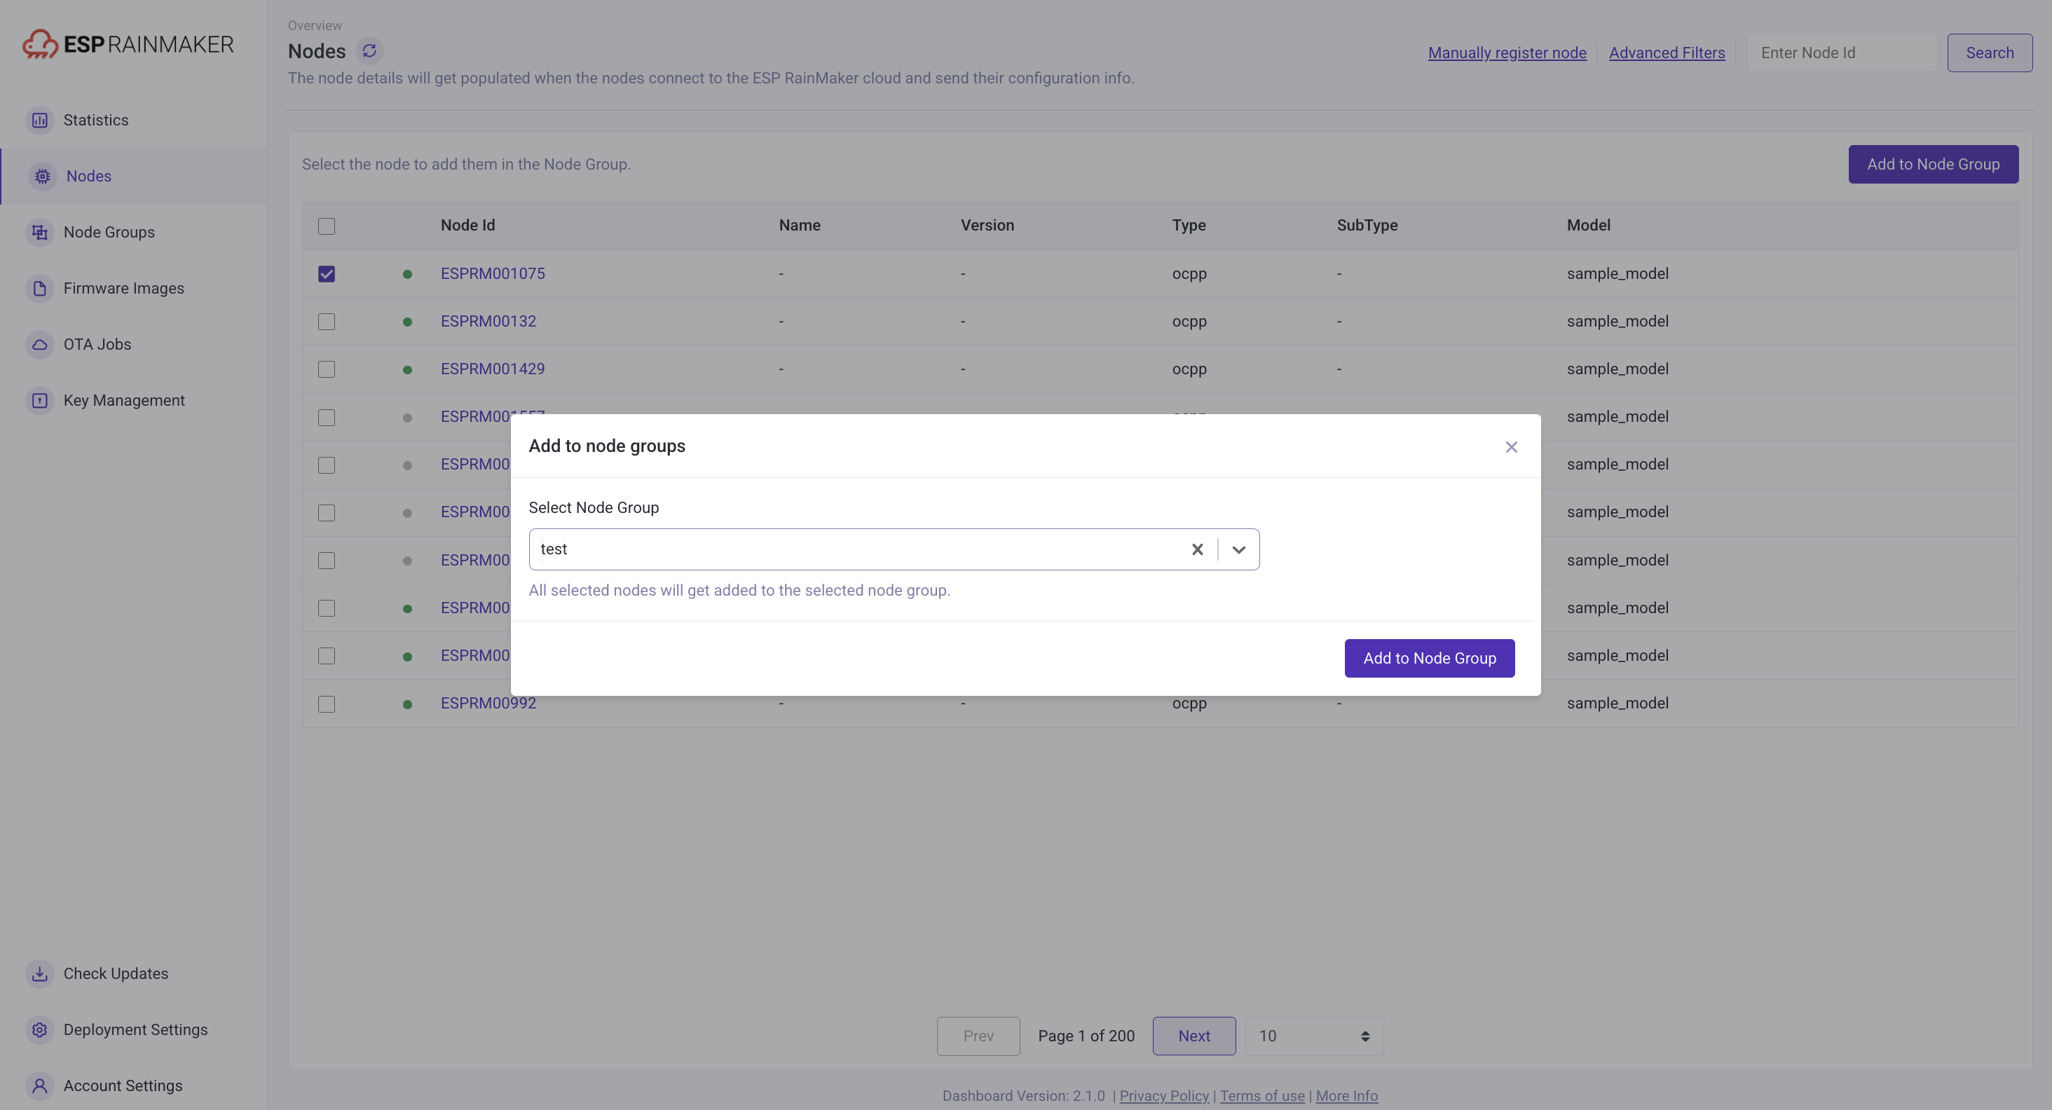This screenshot has width=2052, height=1110.
Task: Click the status dot of ESPRM001429
Action: click(x=408, y=369)
